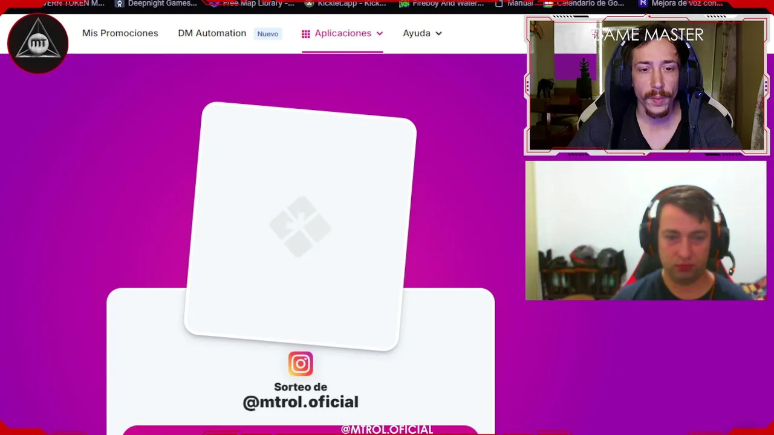The height and width of the screenshot is (435, 774).
Task: Open Deepnight Games bookmark
Action: coord(156,4)
